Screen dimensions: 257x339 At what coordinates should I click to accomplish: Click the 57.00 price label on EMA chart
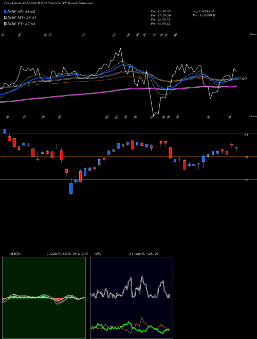(241, 79)
